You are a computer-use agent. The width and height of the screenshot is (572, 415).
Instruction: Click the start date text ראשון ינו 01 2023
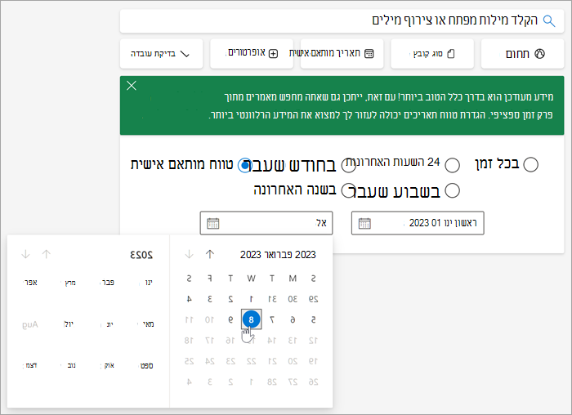[443, 223]
